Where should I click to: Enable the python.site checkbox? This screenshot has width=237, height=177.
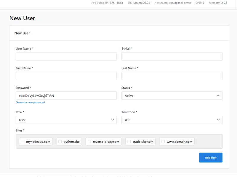click(60, 142)
